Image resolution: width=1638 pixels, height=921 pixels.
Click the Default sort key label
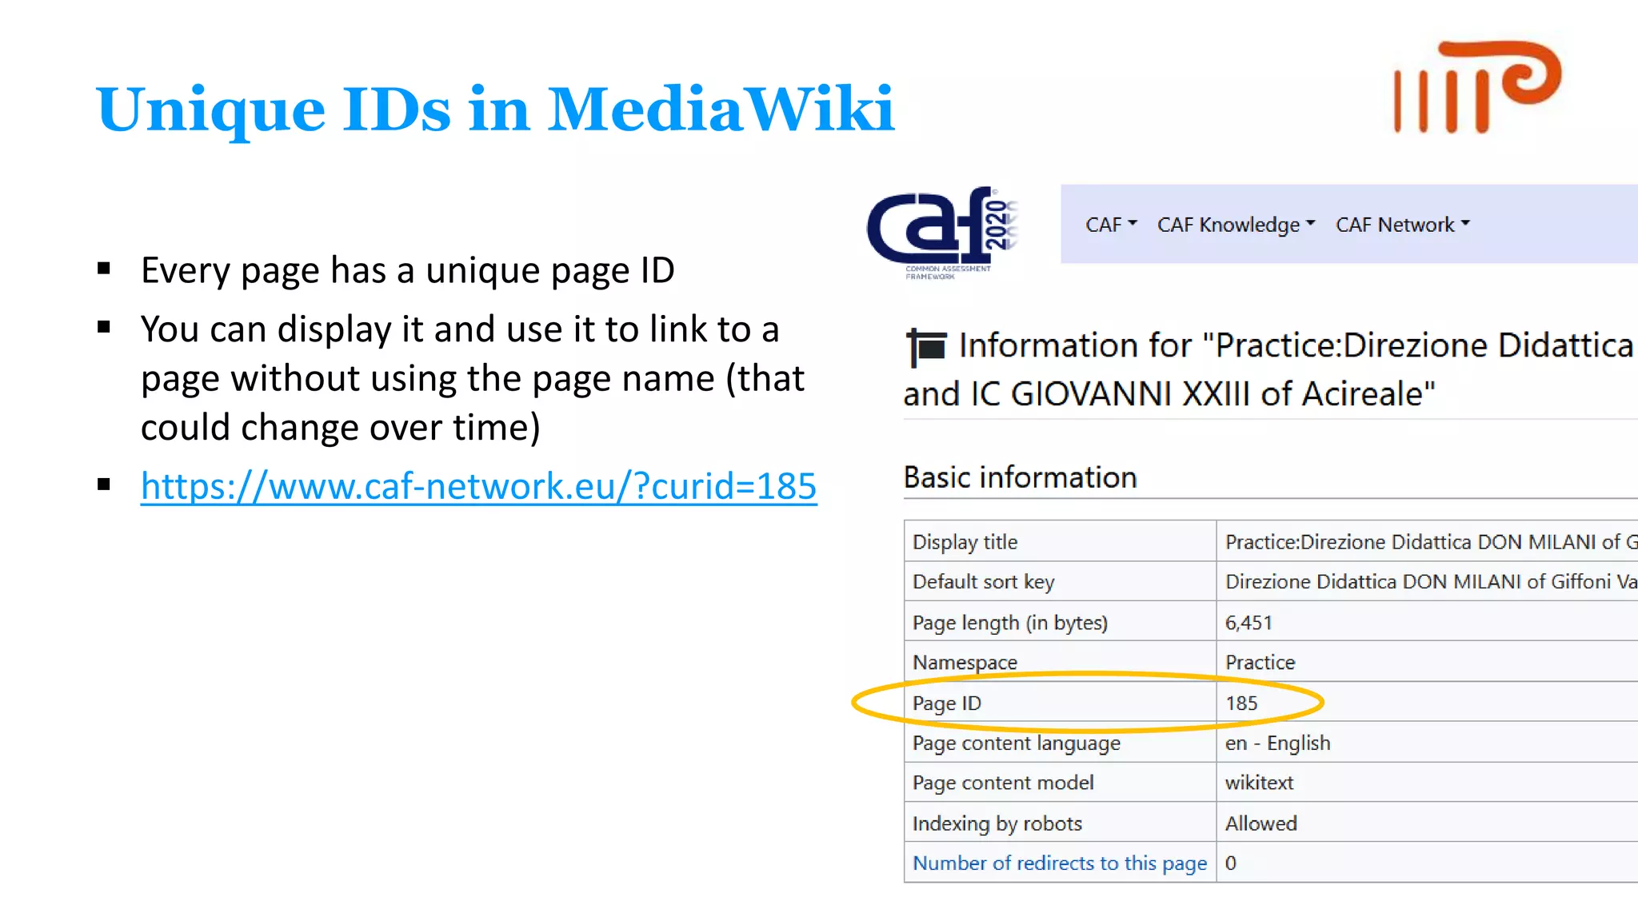(x=984, y=582)
